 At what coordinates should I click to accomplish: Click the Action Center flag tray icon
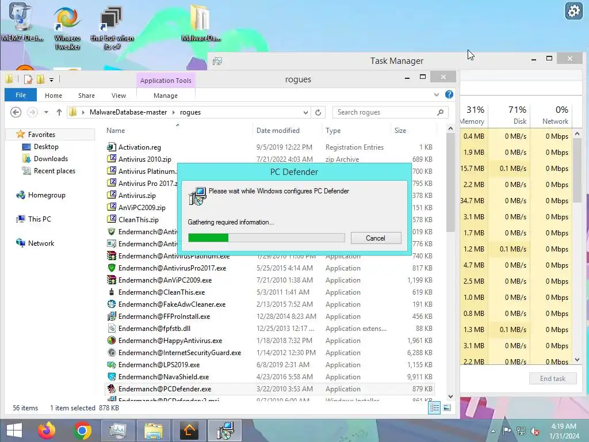tap(507, 431)
